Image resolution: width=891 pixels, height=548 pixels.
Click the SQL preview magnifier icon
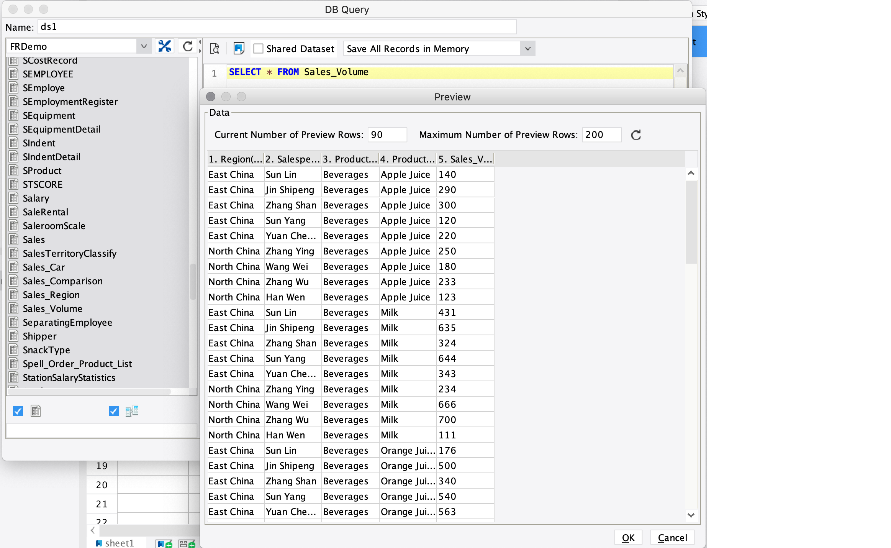pyautogui.click(x=215, y=48)
